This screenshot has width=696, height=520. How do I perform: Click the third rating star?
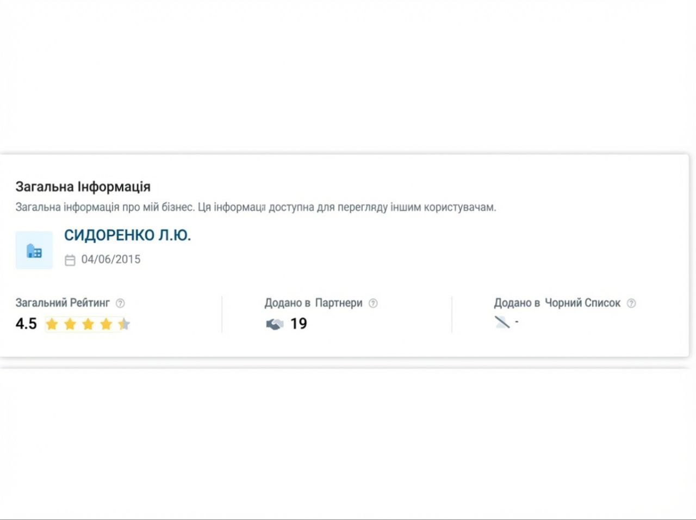88,325
